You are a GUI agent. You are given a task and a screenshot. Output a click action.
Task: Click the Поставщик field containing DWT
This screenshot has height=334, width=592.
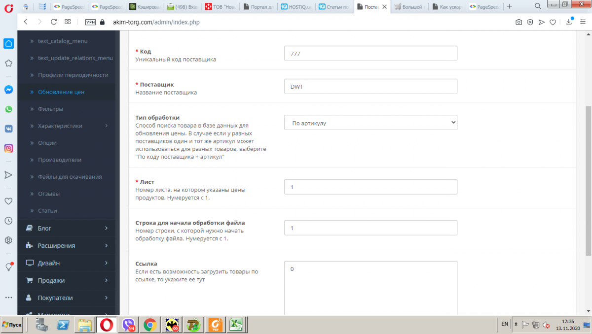pos(370,86)
